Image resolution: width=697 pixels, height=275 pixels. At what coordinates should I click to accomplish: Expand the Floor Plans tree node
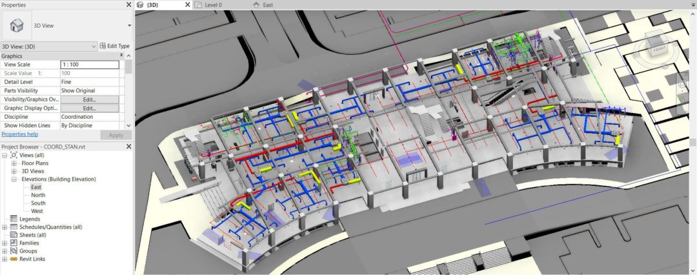point(14,163)
